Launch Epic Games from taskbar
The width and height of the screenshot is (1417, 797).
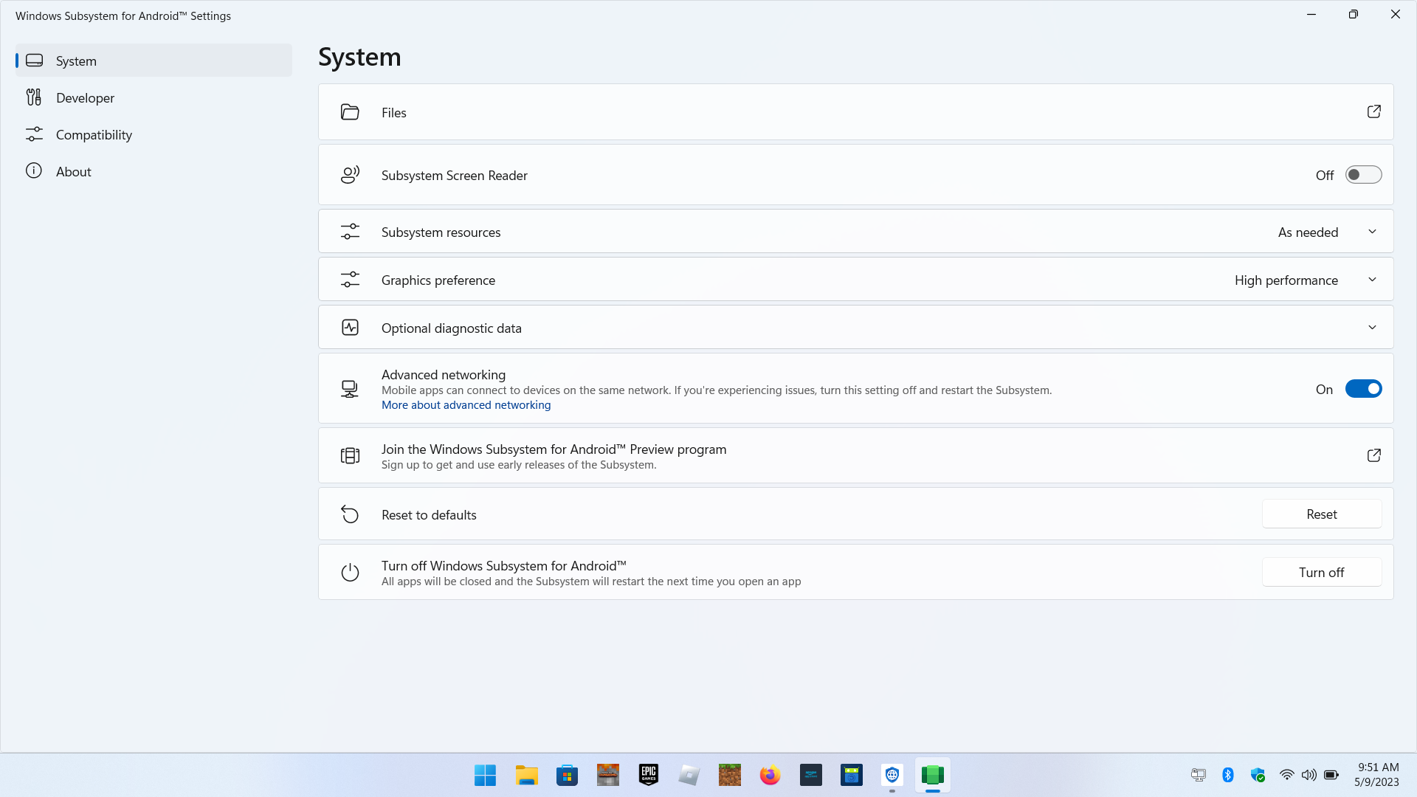tap(649, 775)
